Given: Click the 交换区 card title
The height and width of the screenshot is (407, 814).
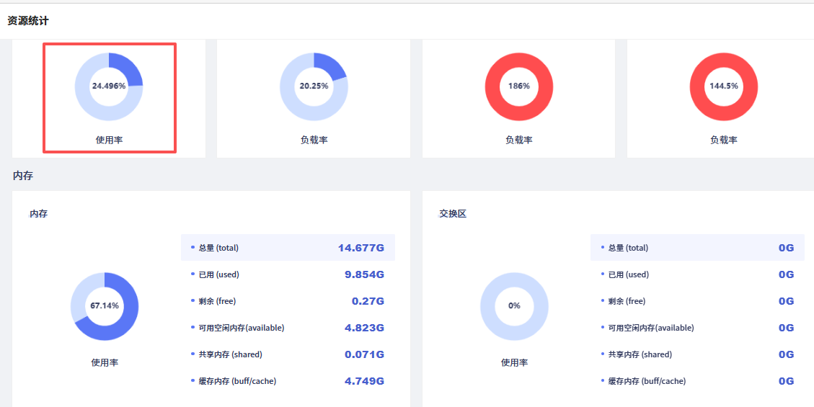Looking at the screenshot, I should point(453,214).
